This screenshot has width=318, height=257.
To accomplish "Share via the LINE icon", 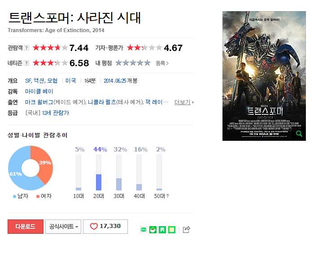I will [x=144, y=230].
